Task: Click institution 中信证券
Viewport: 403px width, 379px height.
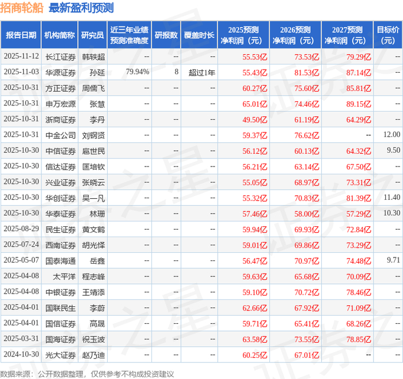Action: click(x=60, y=151)
